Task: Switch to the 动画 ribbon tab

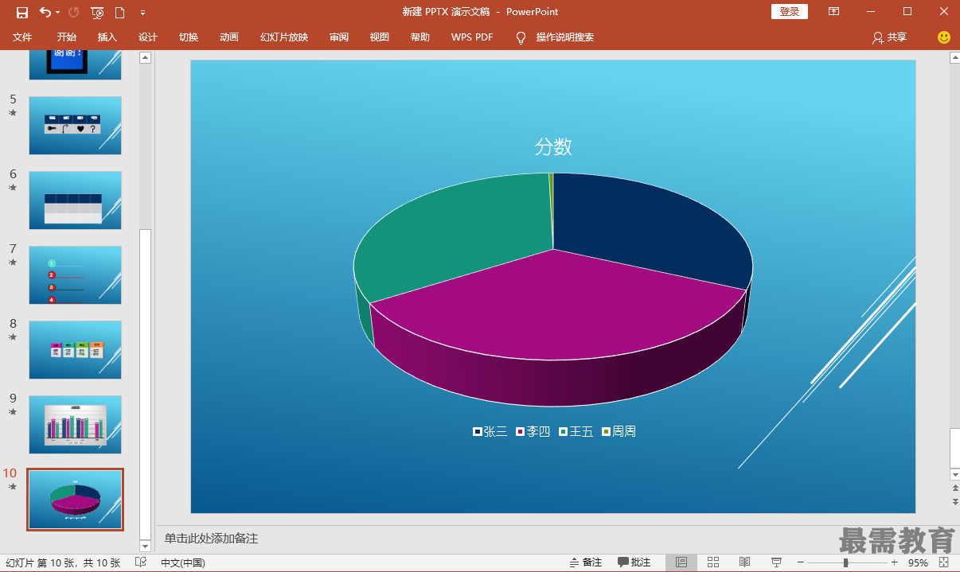Action: pyautogui.click(x=229, y=37)
